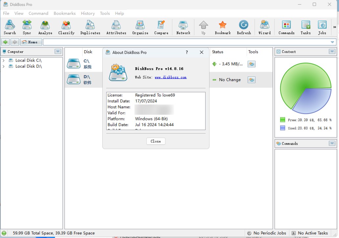Screen dimensions: 339x238
Task: Click the Disk column header
Action: click(88, 52)
